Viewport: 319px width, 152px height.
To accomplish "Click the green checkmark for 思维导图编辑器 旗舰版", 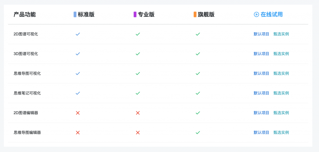I will tap(198, 132).
